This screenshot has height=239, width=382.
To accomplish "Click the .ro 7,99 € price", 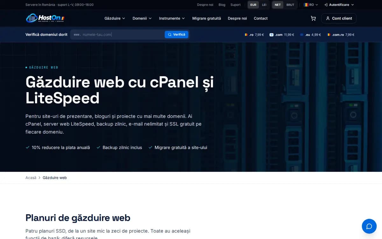I will pyautogui.click(x=254, y=35).
